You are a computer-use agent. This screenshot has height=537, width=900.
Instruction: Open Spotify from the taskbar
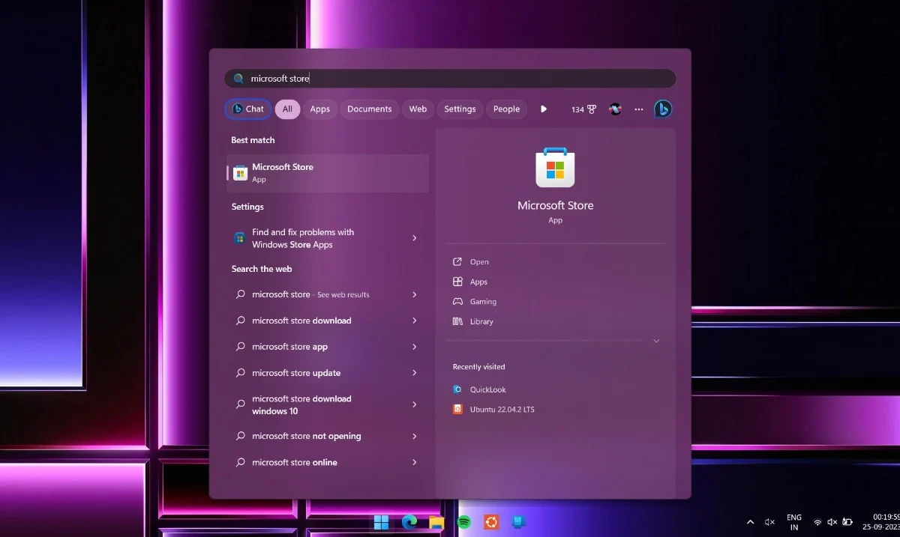(464, 522)
